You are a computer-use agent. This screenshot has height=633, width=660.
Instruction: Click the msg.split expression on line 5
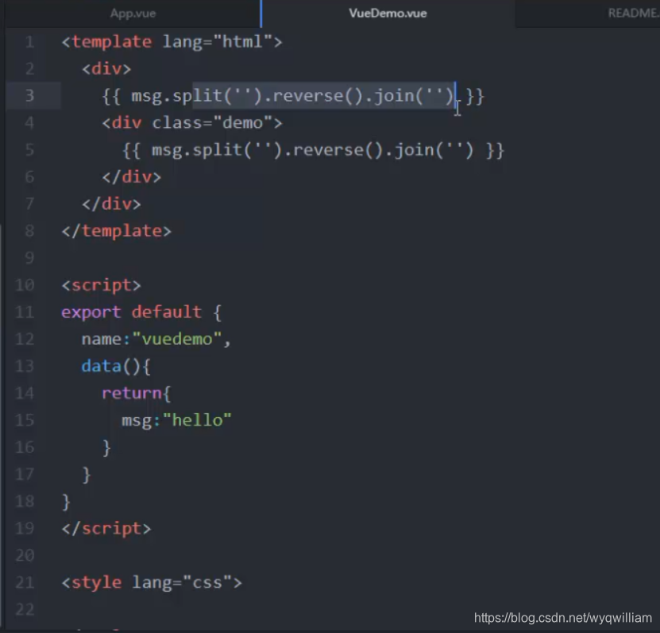(x=313, y=150)
